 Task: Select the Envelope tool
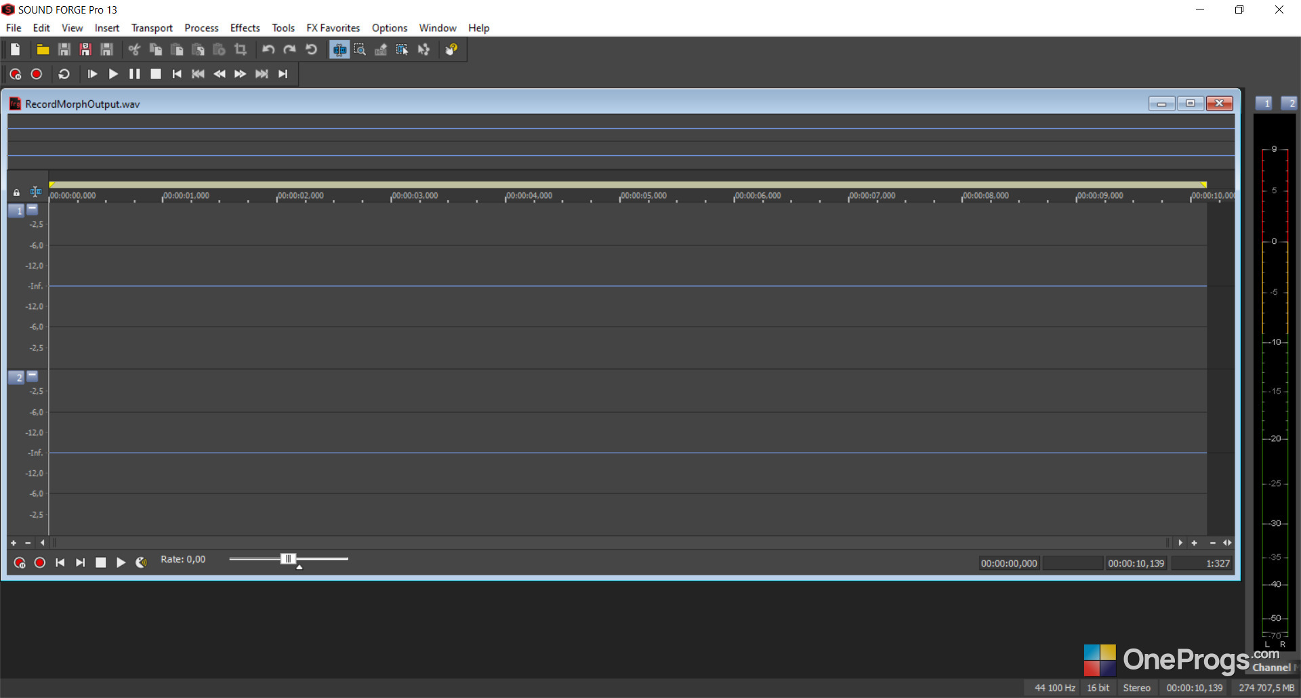click(424, 49)
